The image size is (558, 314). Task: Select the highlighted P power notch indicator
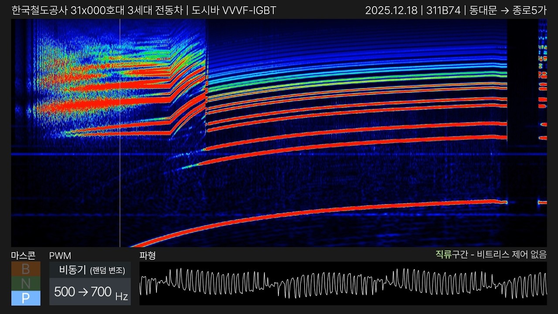[26, 298]
